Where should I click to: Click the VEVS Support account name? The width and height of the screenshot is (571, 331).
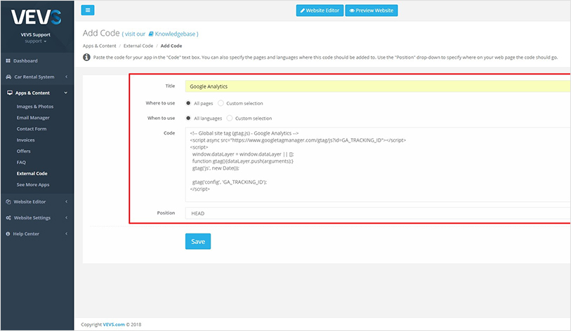pos(36,34)
